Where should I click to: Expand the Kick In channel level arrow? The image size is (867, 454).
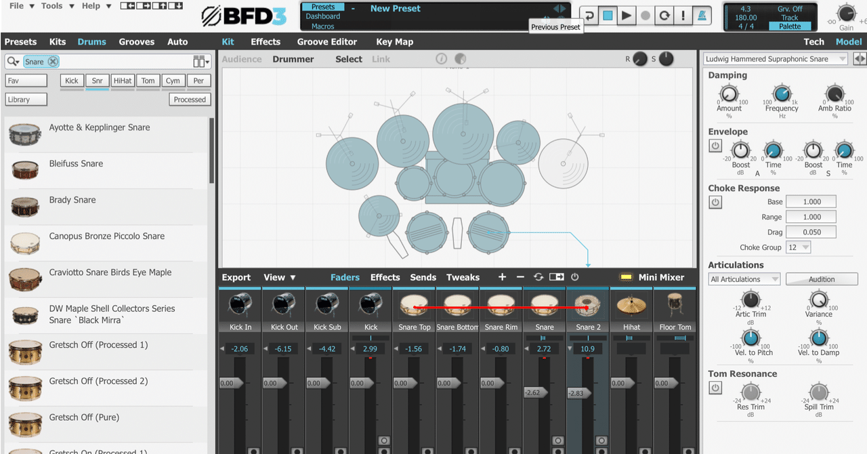pos(224,349)
